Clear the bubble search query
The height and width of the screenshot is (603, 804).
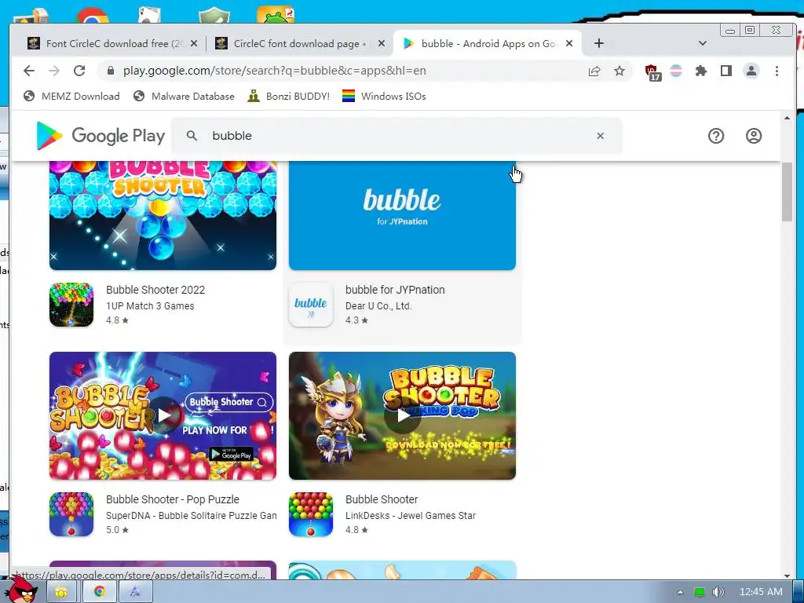[x=601, y=136]
